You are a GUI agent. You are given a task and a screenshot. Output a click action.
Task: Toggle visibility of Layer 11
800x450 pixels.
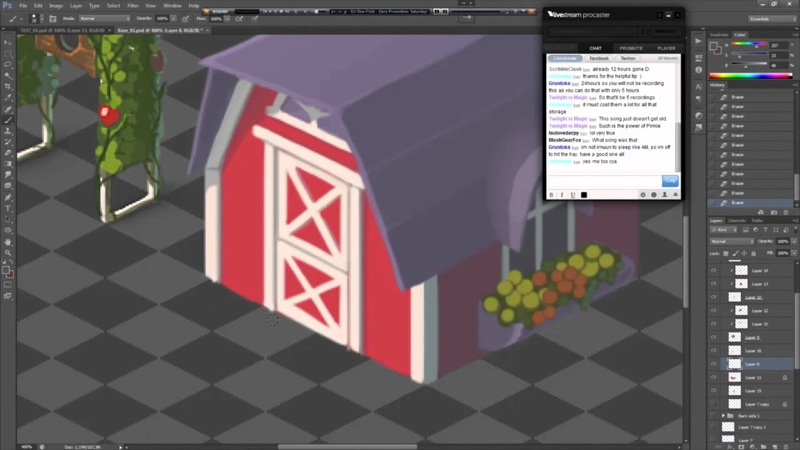[x=713, y=377]
